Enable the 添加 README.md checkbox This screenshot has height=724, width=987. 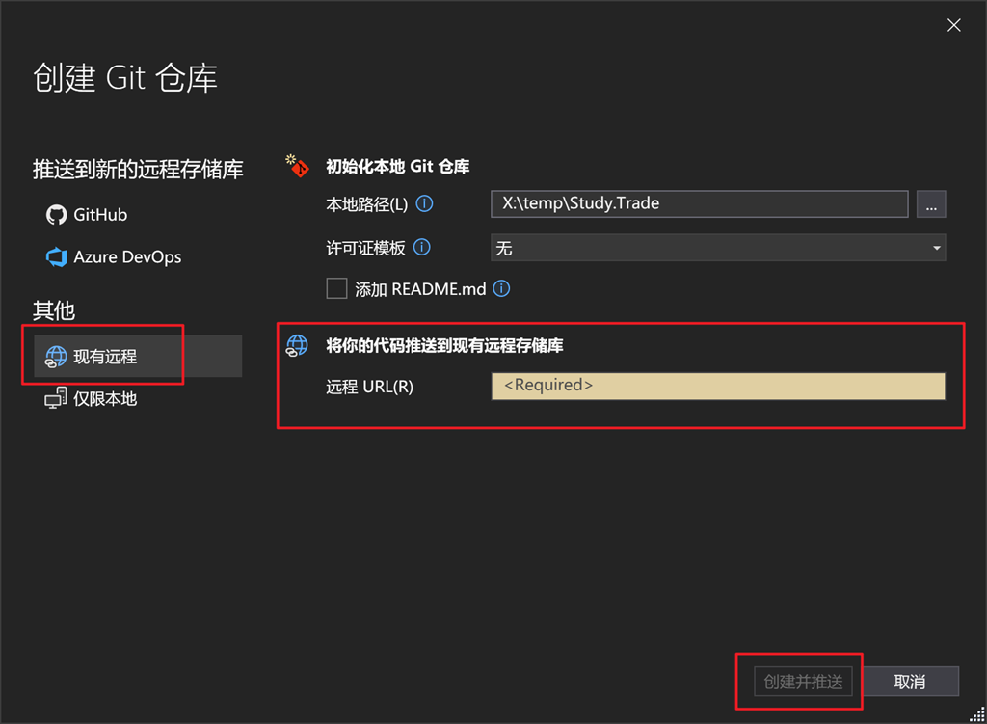[x=336, y=288]
